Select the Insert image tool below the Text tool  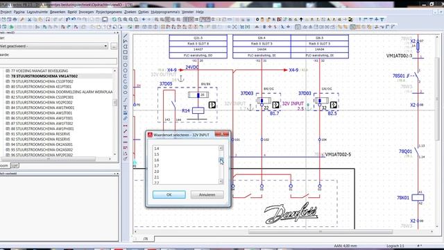(125, 112)
